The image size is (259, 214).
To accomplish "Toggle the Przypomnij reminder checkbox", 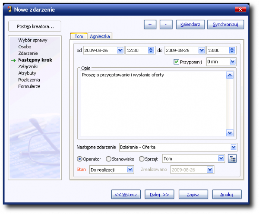I will tap(176, 62).
